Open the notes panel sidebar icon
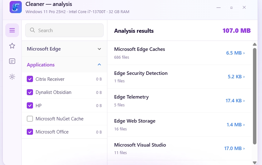 [x=12, y=61]
